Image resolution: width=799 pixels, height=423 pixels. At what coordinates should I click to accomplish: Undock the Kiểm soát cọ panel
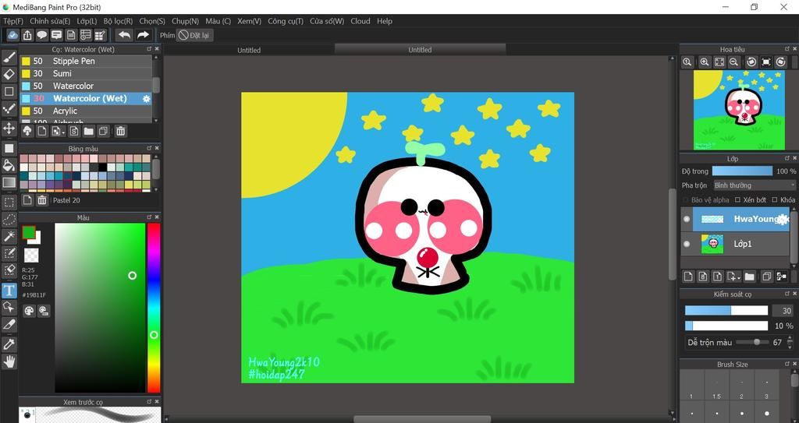coord(787,294)
